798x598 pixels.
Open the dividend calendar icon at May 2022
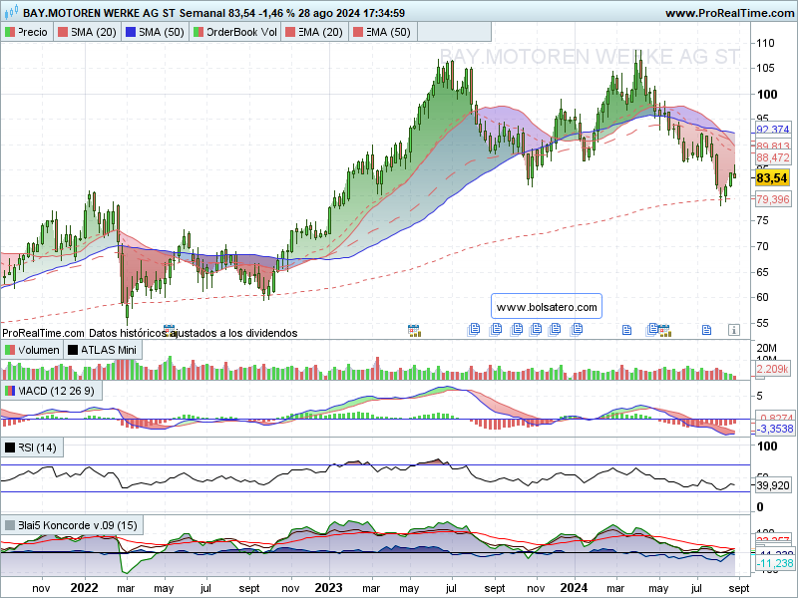click(169, 331)
